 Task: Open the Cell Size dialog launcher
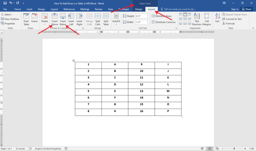tap(176, 28)
